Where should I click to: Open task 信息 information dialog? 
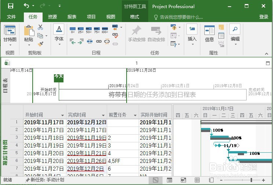[210, 34]
